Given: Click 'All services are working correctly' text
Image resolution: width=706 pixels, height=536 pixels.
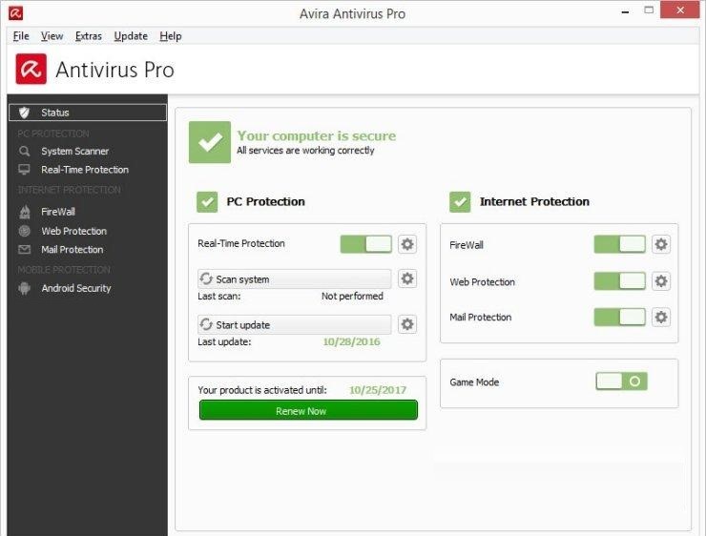Looking at the screenshot, I should pos(305,151).
